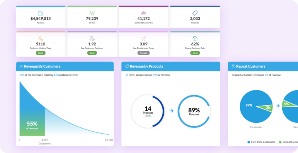Click the Good badge under Customer Lifetime Value
Image resolution: width=298 pixels, height=153 pixels.
point(40,53)
